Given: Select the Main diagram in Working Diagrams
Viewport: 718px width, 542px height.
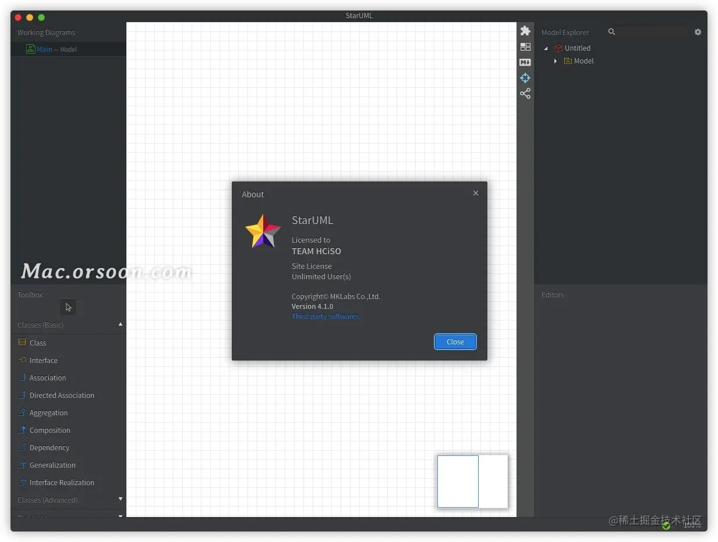Looking at the screenshot, I should pos(68,49).
